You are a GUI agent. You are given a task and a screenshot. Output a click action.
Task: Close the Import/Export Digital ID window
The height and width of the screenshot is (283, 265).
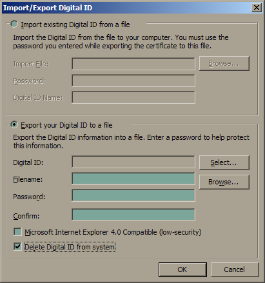pyautogui.click(x=257, y=8)
